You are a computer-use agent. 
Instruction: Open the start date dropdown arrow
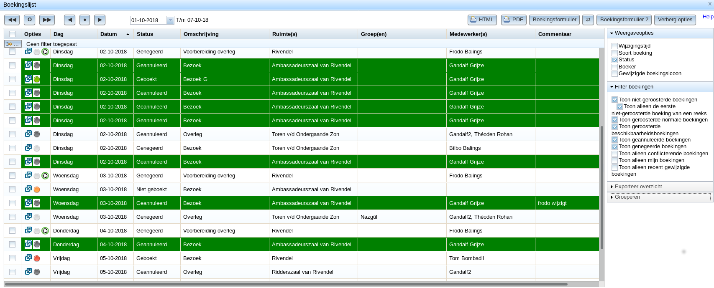click(170, 20)
